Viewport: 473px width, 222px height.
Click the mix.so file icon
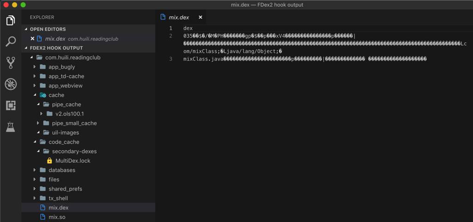point(43,217)
